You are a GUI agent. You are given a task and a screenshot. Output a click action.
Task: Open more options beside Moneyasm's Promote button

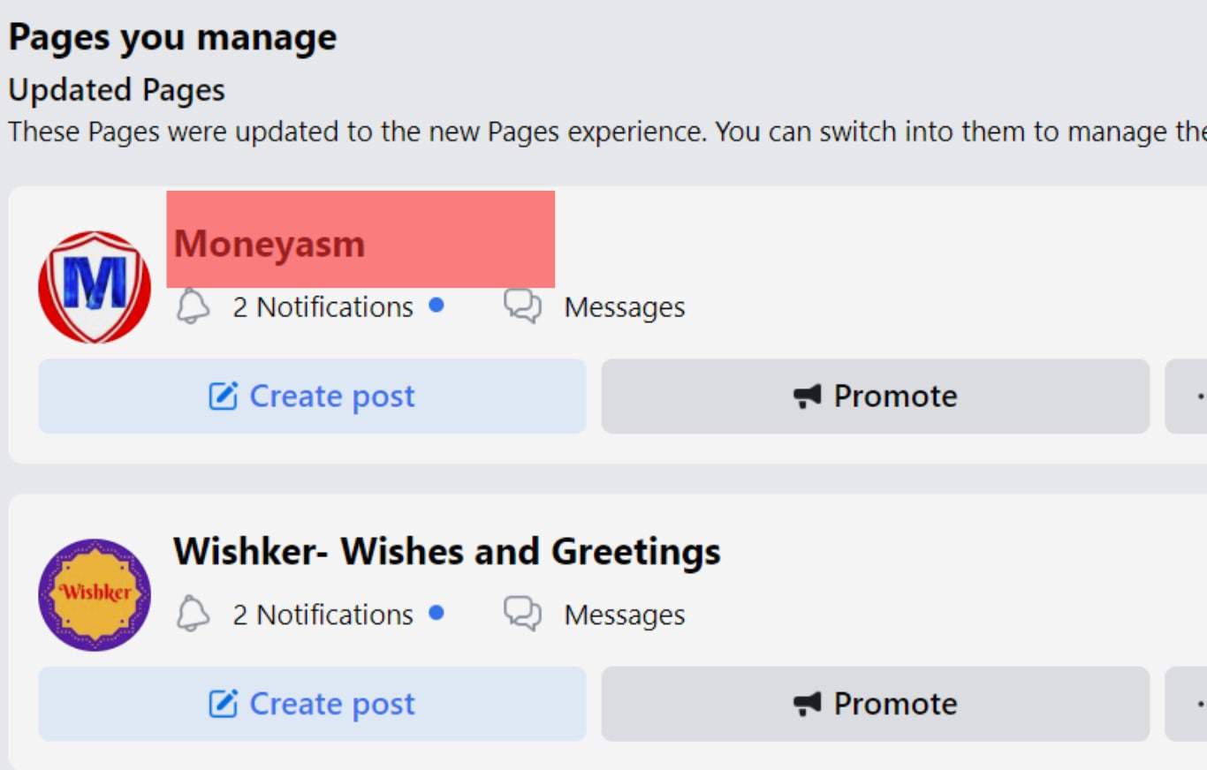click(1187, 396)
